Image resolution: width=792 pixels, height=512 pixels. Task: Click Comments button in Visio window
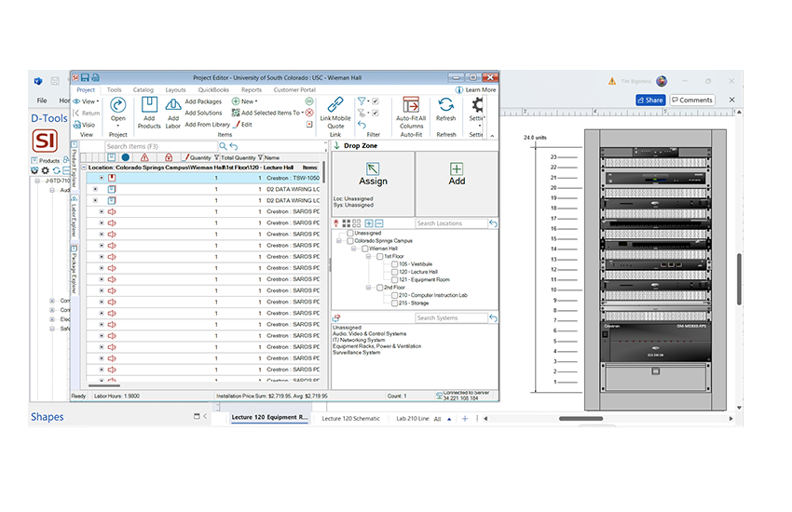tap(692, 100)
